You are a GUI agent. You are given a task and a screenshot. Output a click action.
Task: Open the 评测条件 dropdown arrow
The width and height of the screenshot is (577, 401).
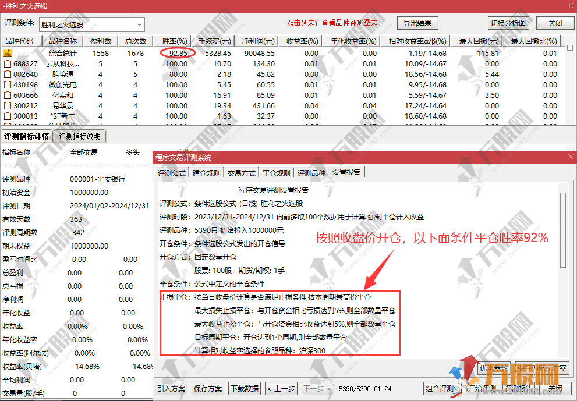[139, 24]
